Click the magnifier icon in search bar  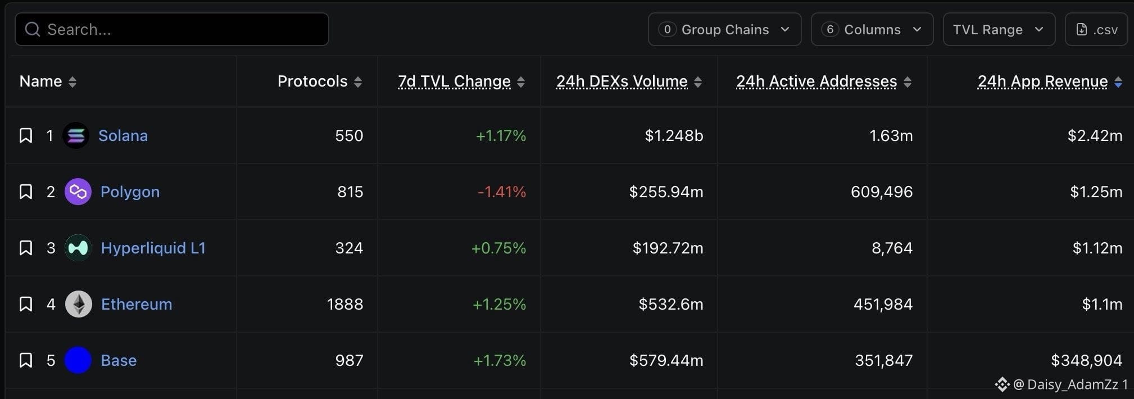(x=33, y=29)
